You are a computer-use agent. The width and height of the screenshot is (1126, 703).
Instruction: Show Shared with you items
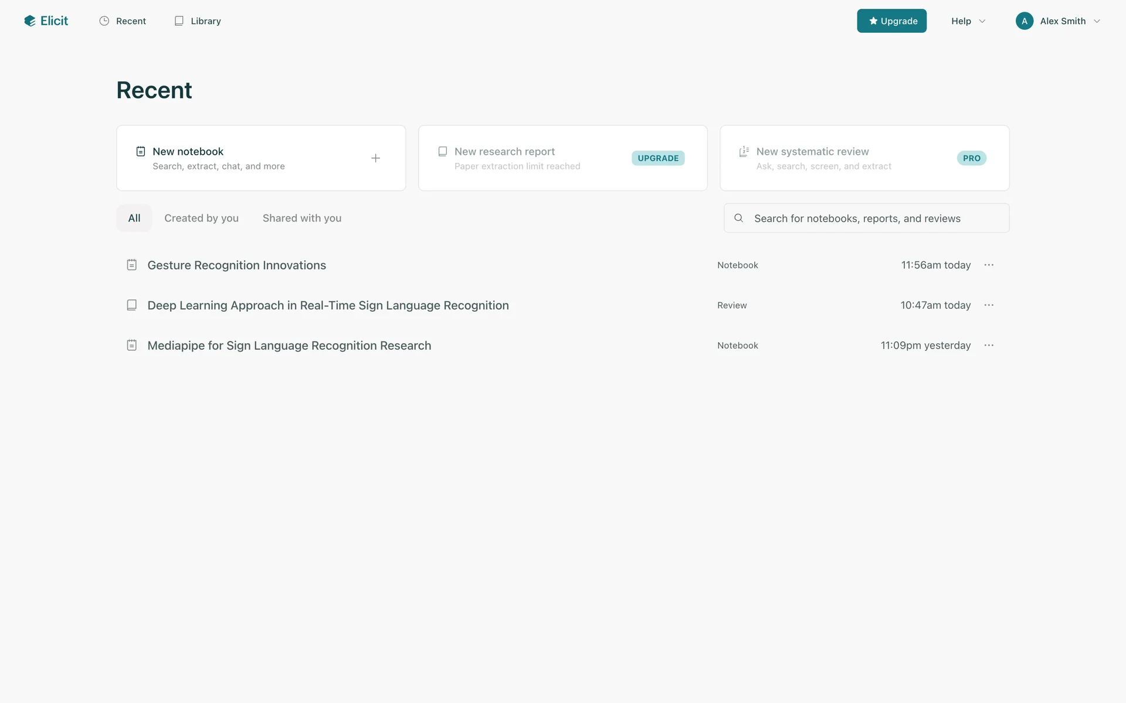[x=301, y=218]
